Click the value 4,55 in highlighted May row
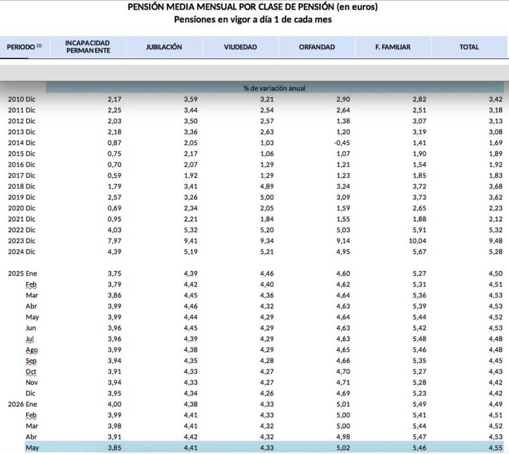509x454 pixels. (x=496, y=448)
